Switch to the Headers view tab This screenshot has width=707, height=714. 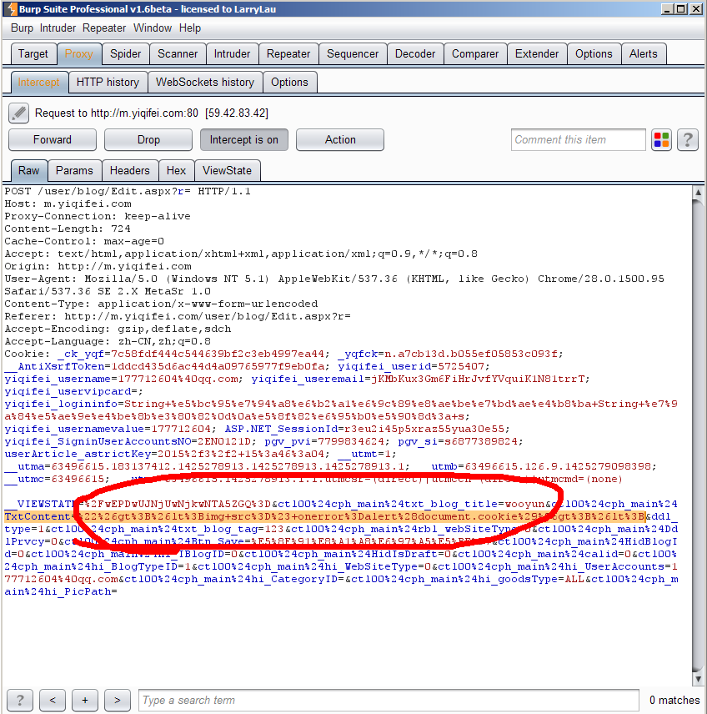point(130,171)
